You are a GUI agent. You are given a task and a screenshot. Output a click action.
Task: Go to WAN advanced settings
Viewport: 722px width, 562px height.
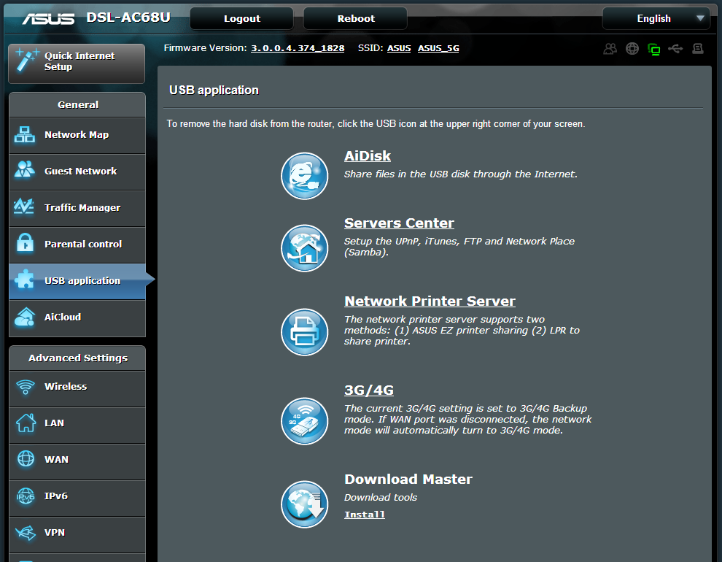(77, 461)
